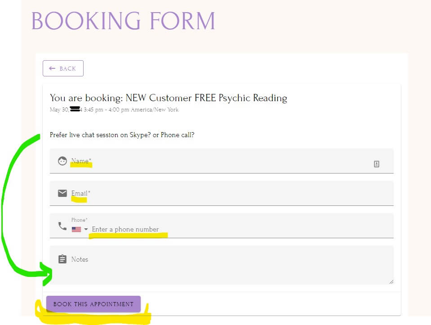431x325 pixels.
Task: Click the envelope icon beside Email
Action: pyautogui.click(x=62, y=193)
